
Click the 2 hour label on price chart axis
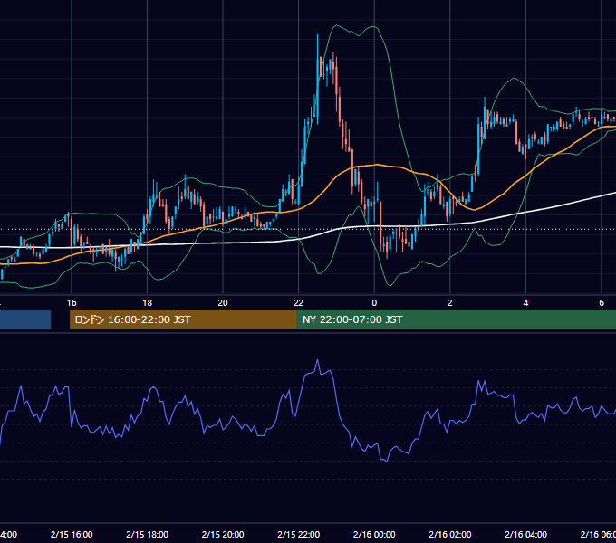point(450,302)
